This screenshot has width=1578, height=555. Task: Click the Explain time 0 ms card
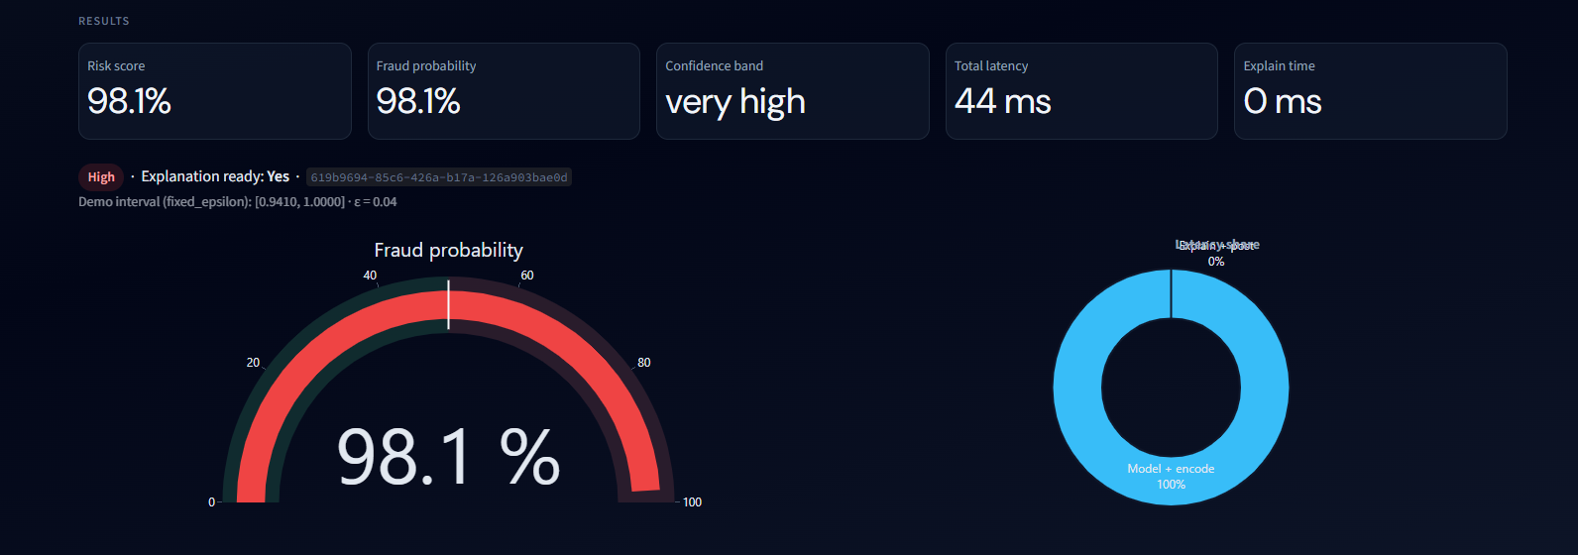click(1371, 91)
